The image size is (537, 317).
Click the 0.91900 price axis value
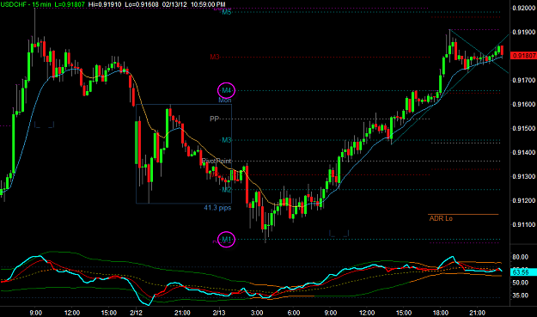(x=524, y=32)
